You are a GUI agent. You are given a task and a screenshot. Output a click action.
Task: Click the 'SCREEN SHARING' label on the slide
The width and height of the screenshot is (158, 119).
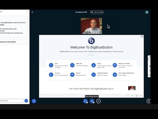coord(102,73)
